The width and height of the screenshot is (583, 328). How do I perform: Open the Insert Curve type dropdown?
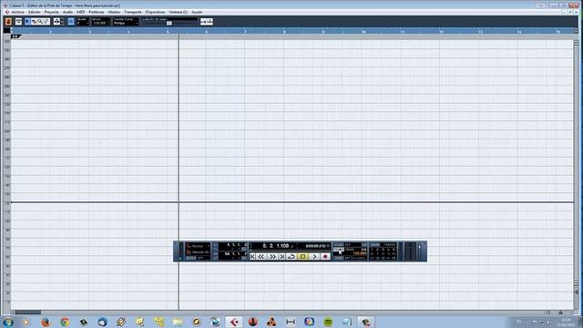point(126,23)
